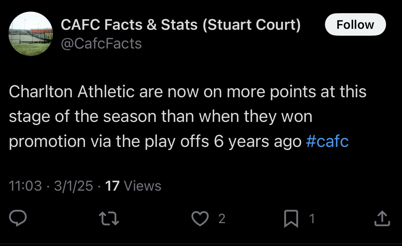Screen dimensions: 402x246
Task: Follow the CAFC Facts & Stats account
Action: click(x=355, y=24)
